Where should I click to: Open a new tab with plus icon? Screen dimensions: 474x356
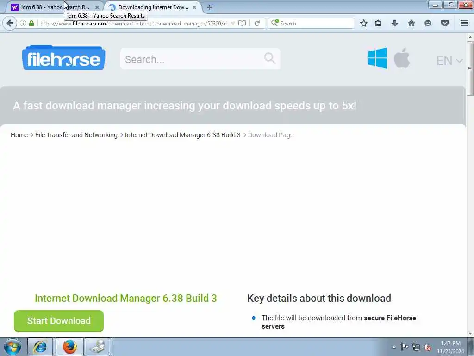tap(210, 7)
